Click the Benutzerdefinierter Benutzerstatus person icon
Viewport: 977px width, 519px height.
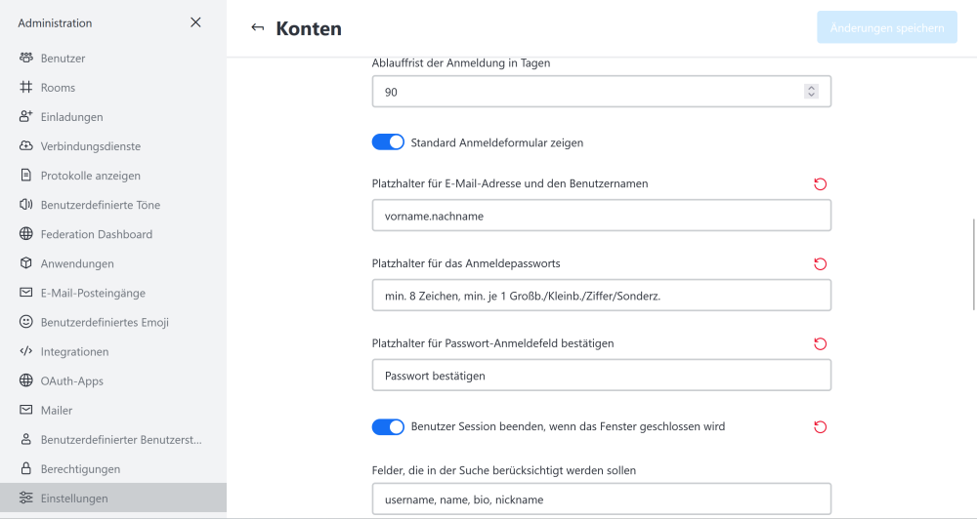point(25,439)
